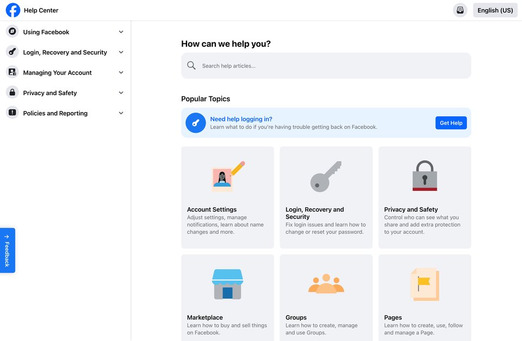Click the Policies and Reporting exclamation icon
This screenshot has height=341, width=522.
pyautogui.click(x=13, y=113)
